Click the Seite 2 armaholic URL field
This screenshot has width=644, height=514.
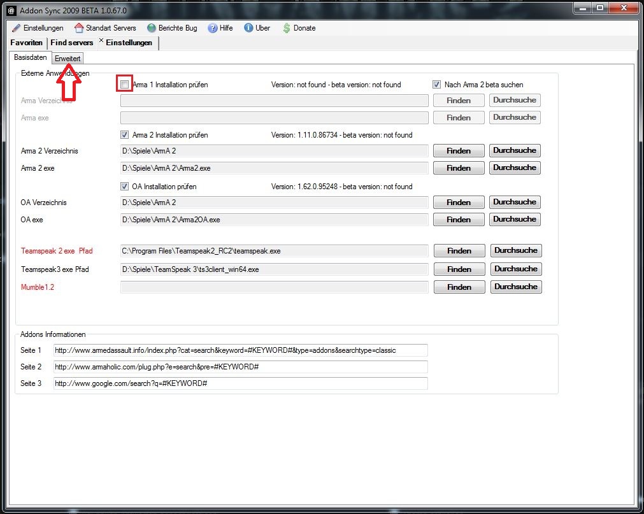[241, 368]
